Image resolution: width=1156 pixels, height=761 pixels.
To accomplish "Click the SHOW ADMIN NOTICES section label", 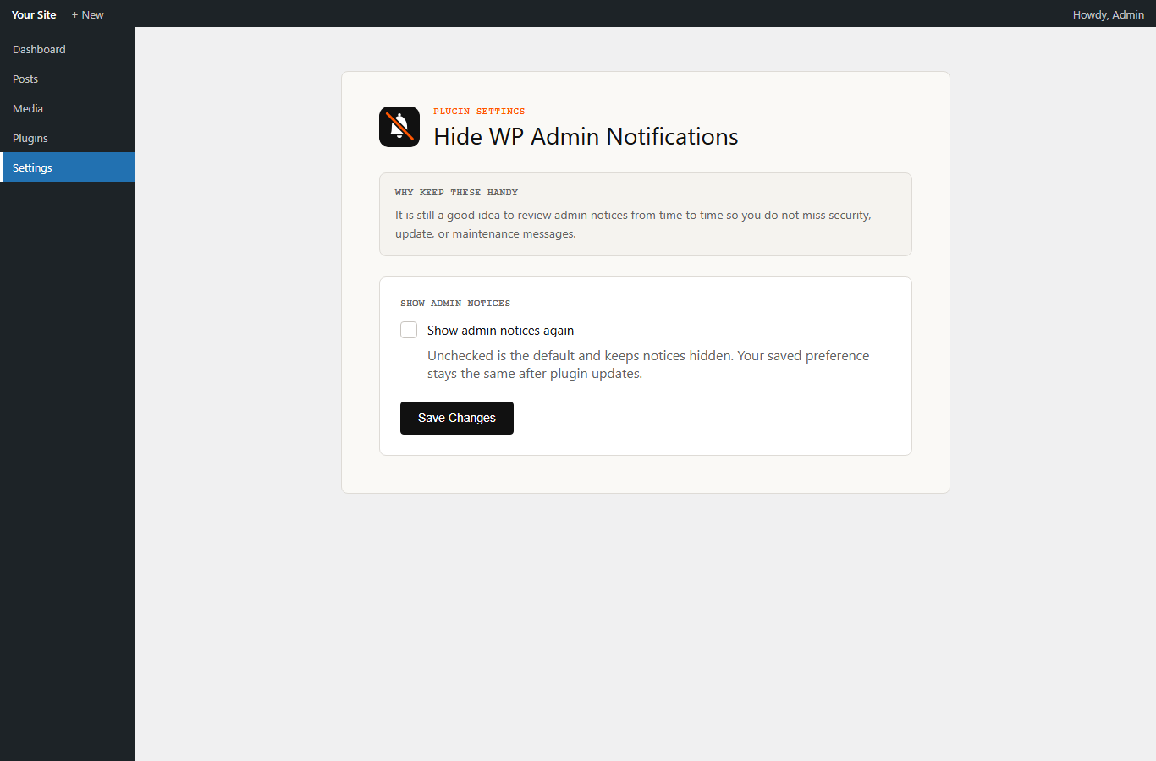I will (455, 303).
